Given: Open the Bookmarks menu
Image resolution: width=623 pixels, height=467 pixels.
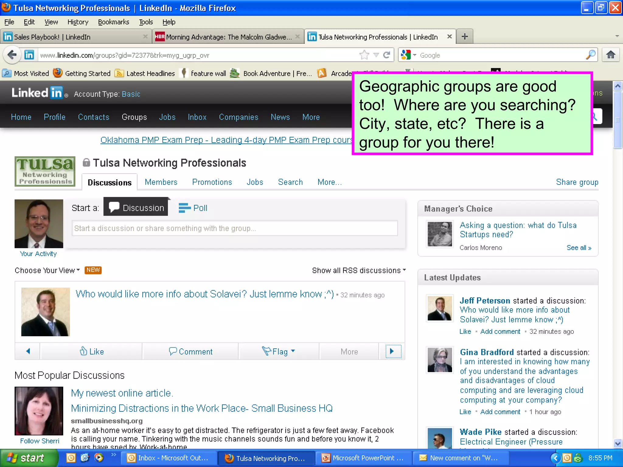Looking at the screenshot, I should click(x=113, y=22).
